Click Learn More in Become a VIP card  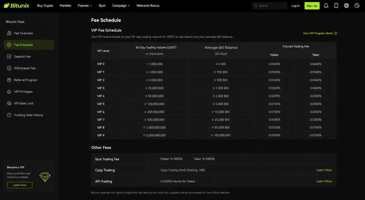click(20, 185)
